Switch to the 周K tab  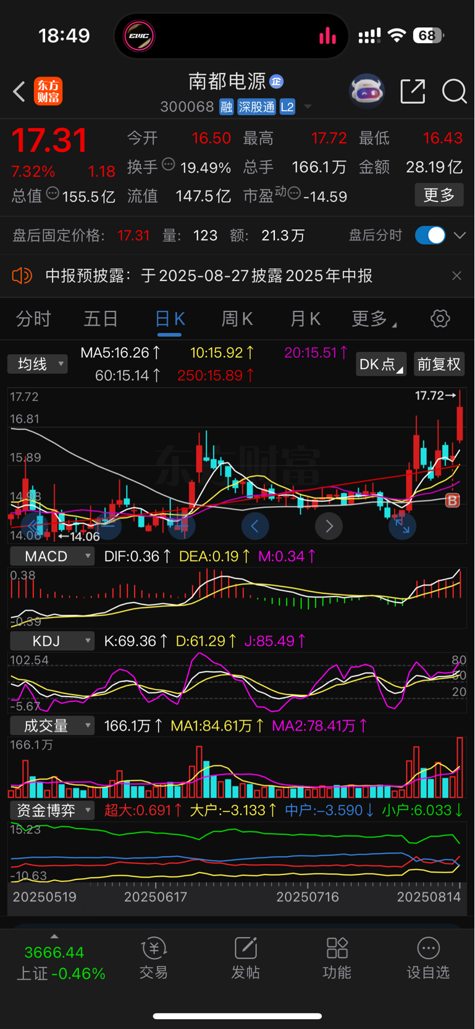pyautogui.click(x=237, y=319)
